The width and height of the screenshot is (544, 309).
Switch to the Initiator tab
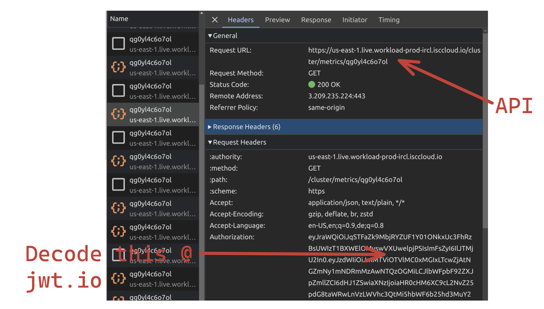tap(355, 20)
